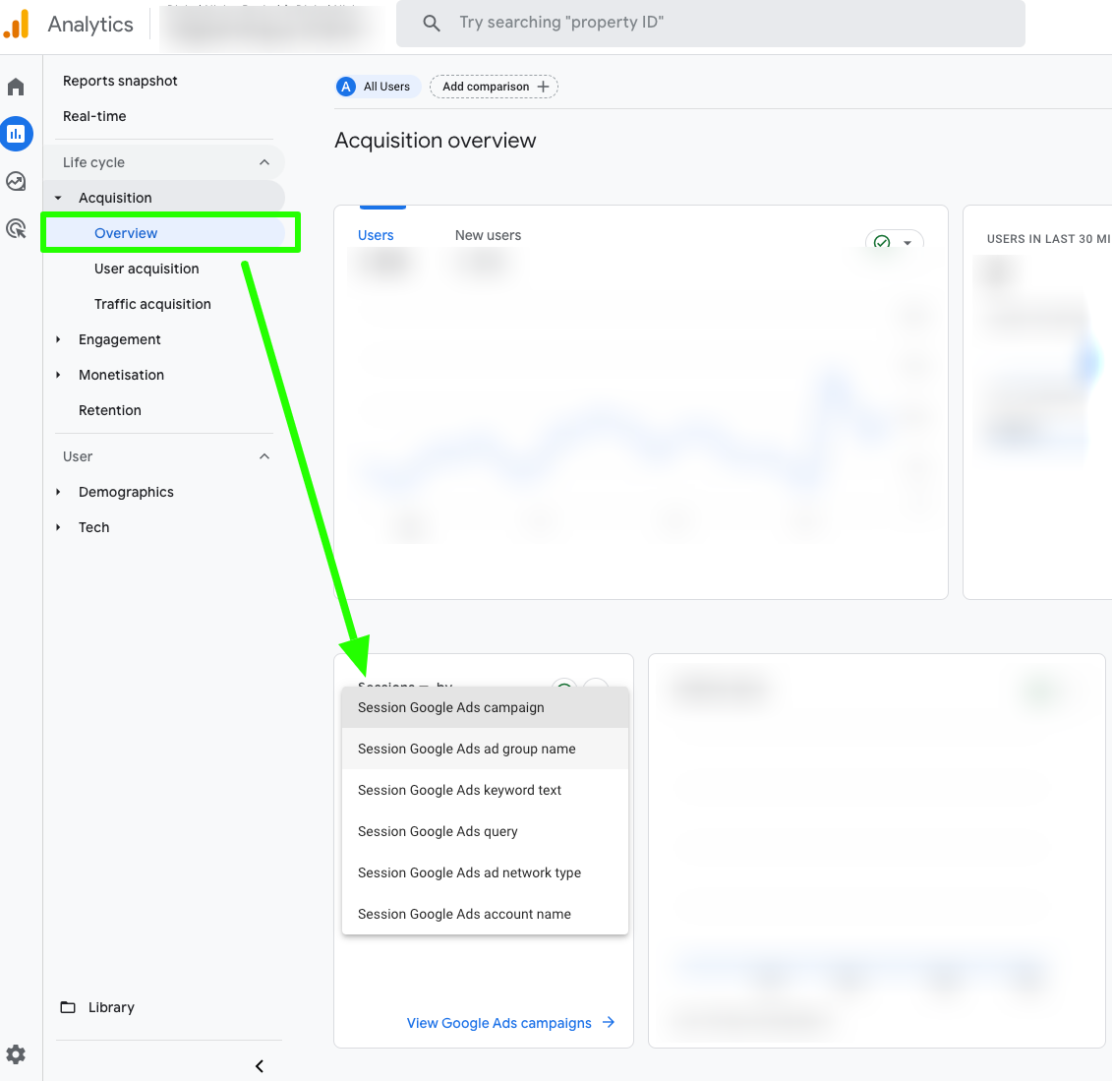
Task: Toggle the Session Google Ads campaign option
Action: (449, 707)
